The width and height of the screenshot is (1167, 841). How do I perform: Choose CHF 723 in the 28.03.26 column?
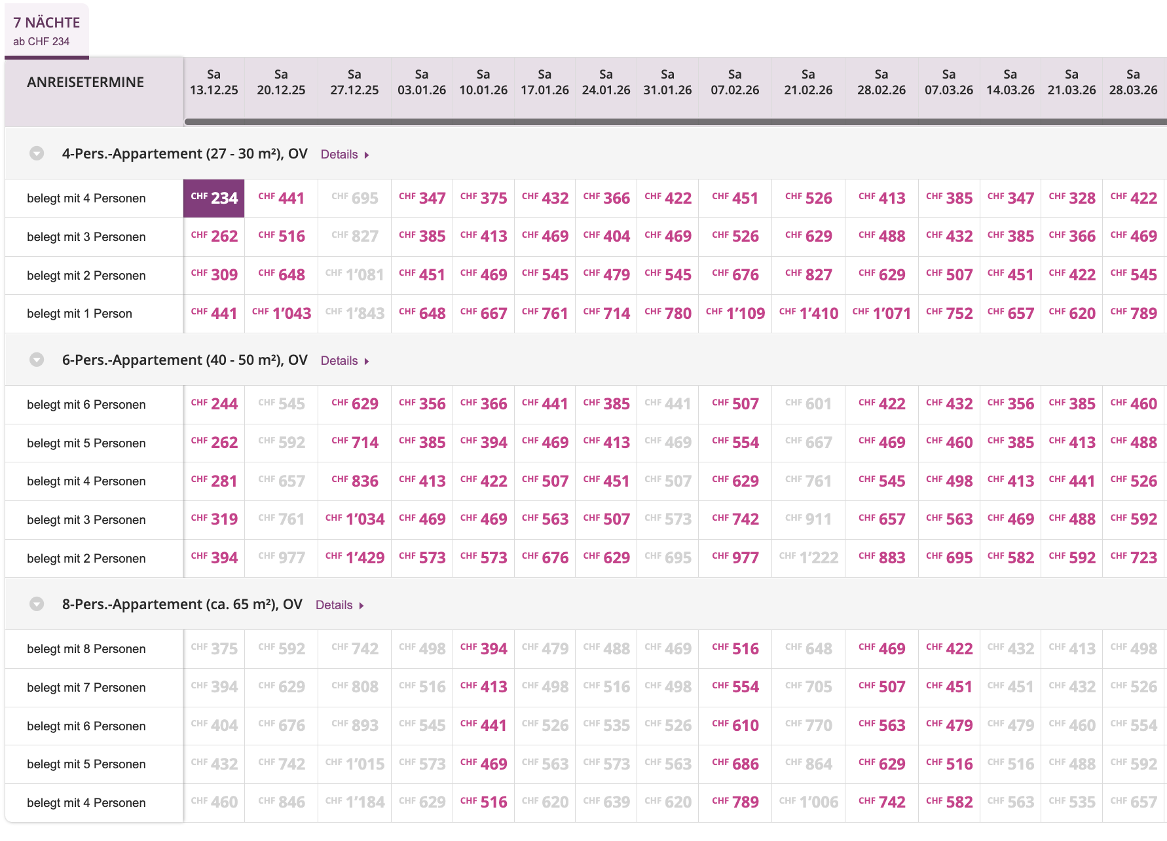(1134, 558)
